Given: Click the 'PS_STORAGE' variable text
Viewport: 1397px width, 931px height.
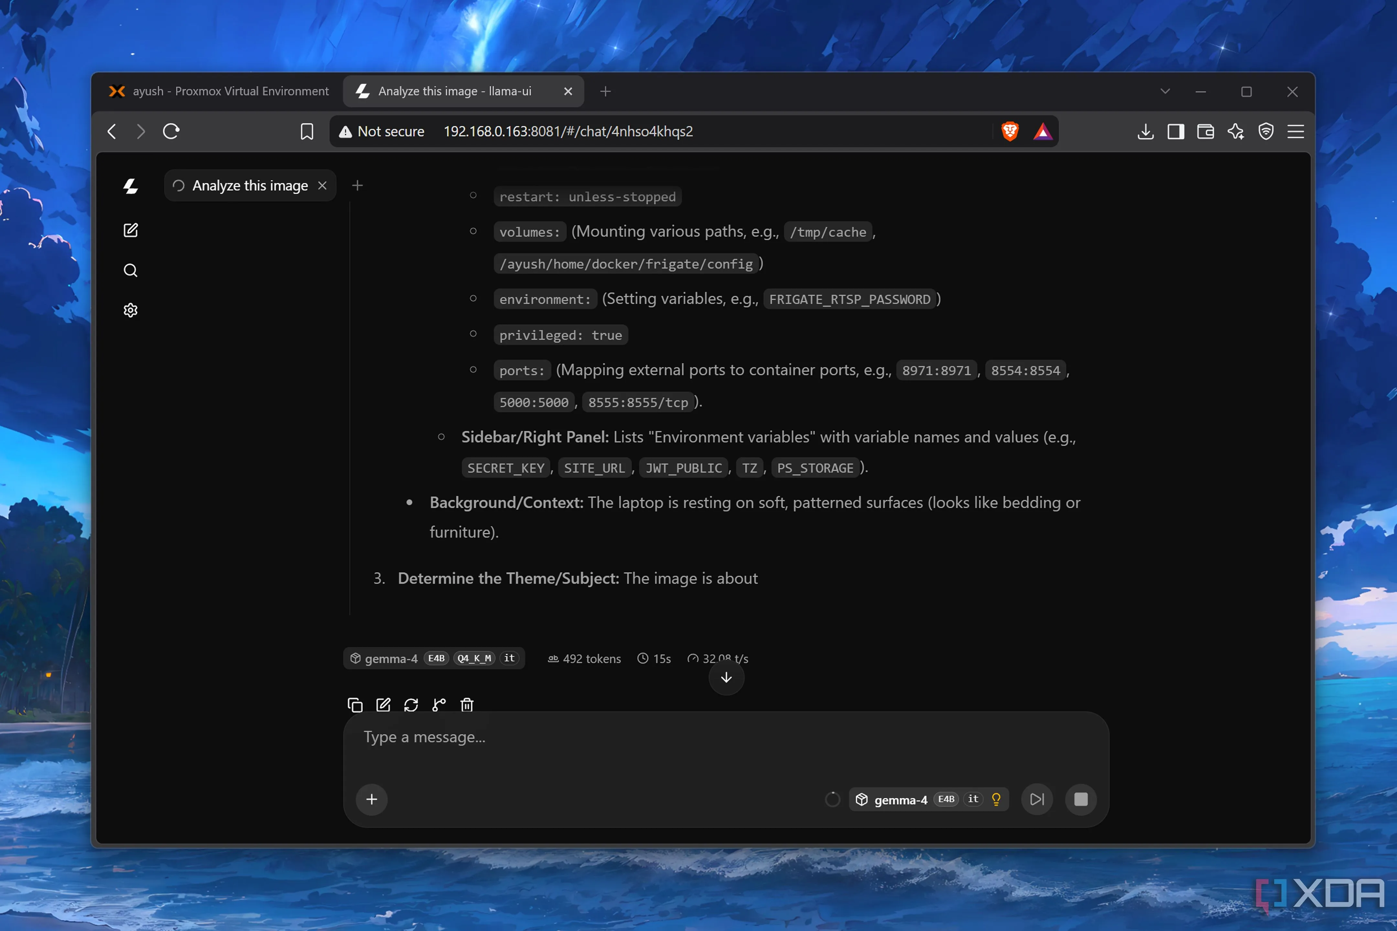Looking at the screenshot, I should [x=815, y=468].
